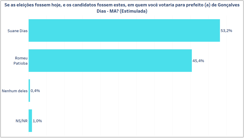Click the Nenhum deles bar
244x138 pixels.
(x=29, y=91)
